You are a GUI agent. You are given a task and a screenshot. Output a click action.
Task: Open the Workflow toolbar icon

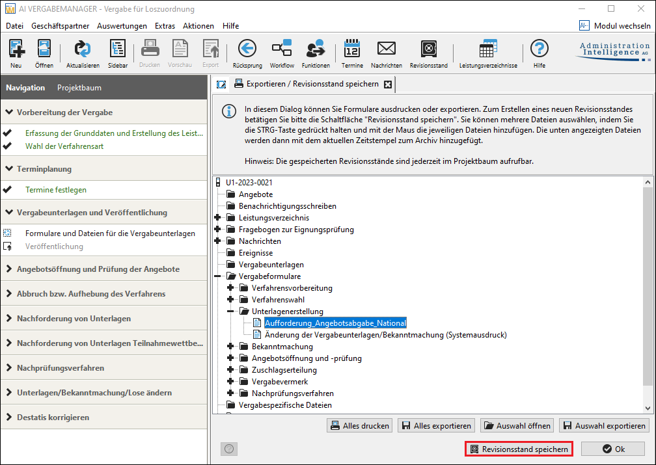pos(282,49)
